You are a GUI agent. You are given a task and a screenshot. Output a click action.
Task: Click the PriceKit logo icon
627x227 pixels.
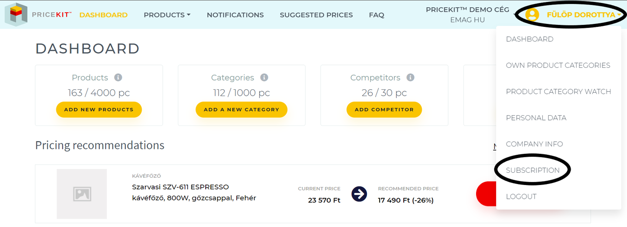coord(16,15)
